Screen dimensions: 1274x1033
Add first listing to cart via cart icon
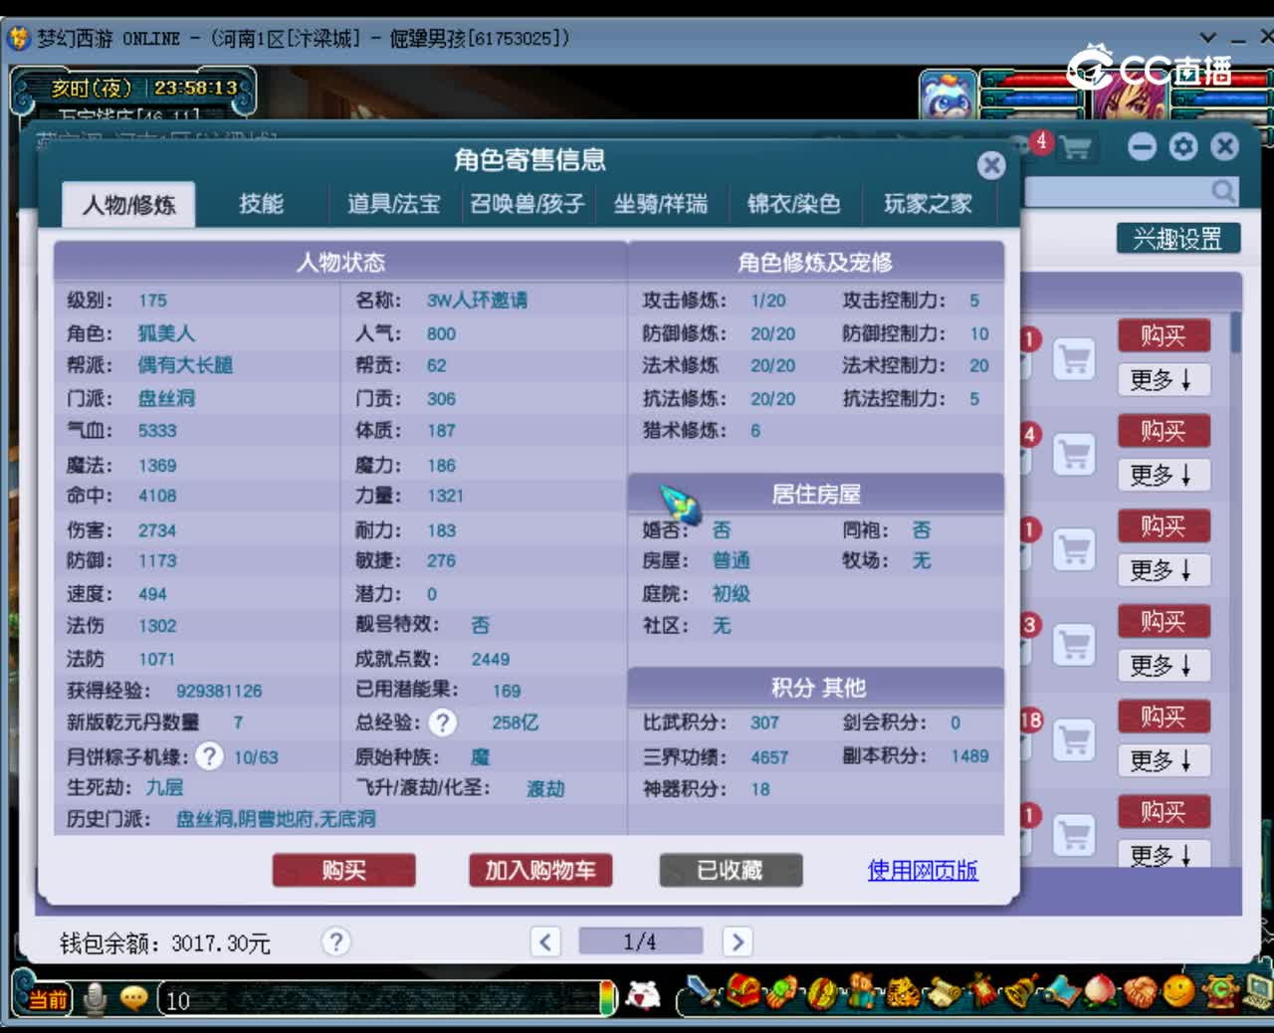1074,358
